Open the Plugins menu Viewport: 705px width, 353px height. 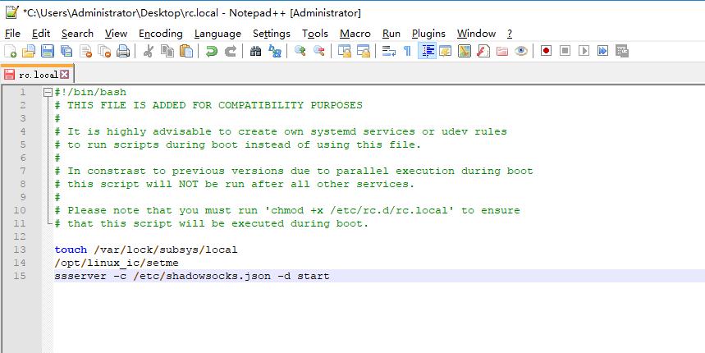tap(428, 34)
